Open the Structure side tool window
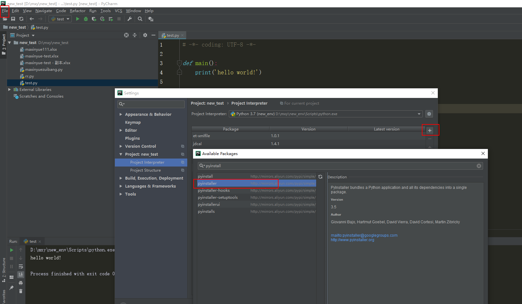The width and height of the screenshot is (522, 304). pyautogui.click(x=4, y=270)
